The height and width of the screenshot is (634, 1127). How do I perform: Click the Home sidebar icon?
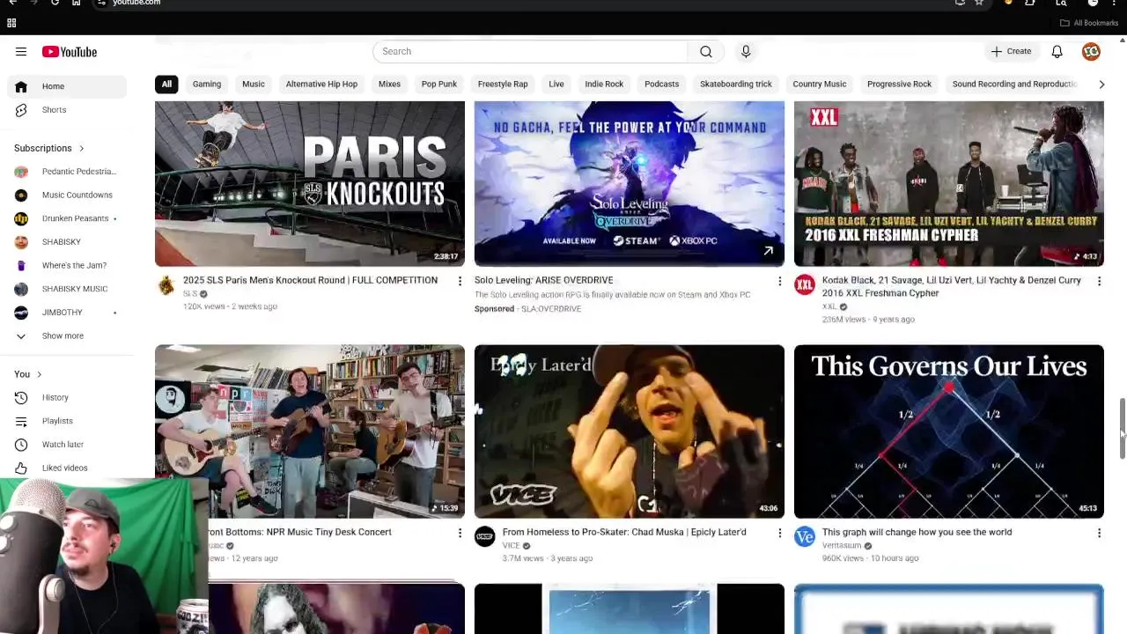tap(21, 86)
